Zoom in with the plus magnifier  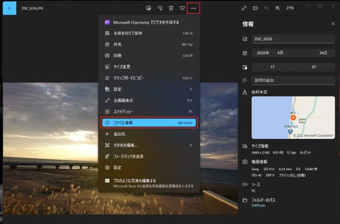click(x=277, y=8)
